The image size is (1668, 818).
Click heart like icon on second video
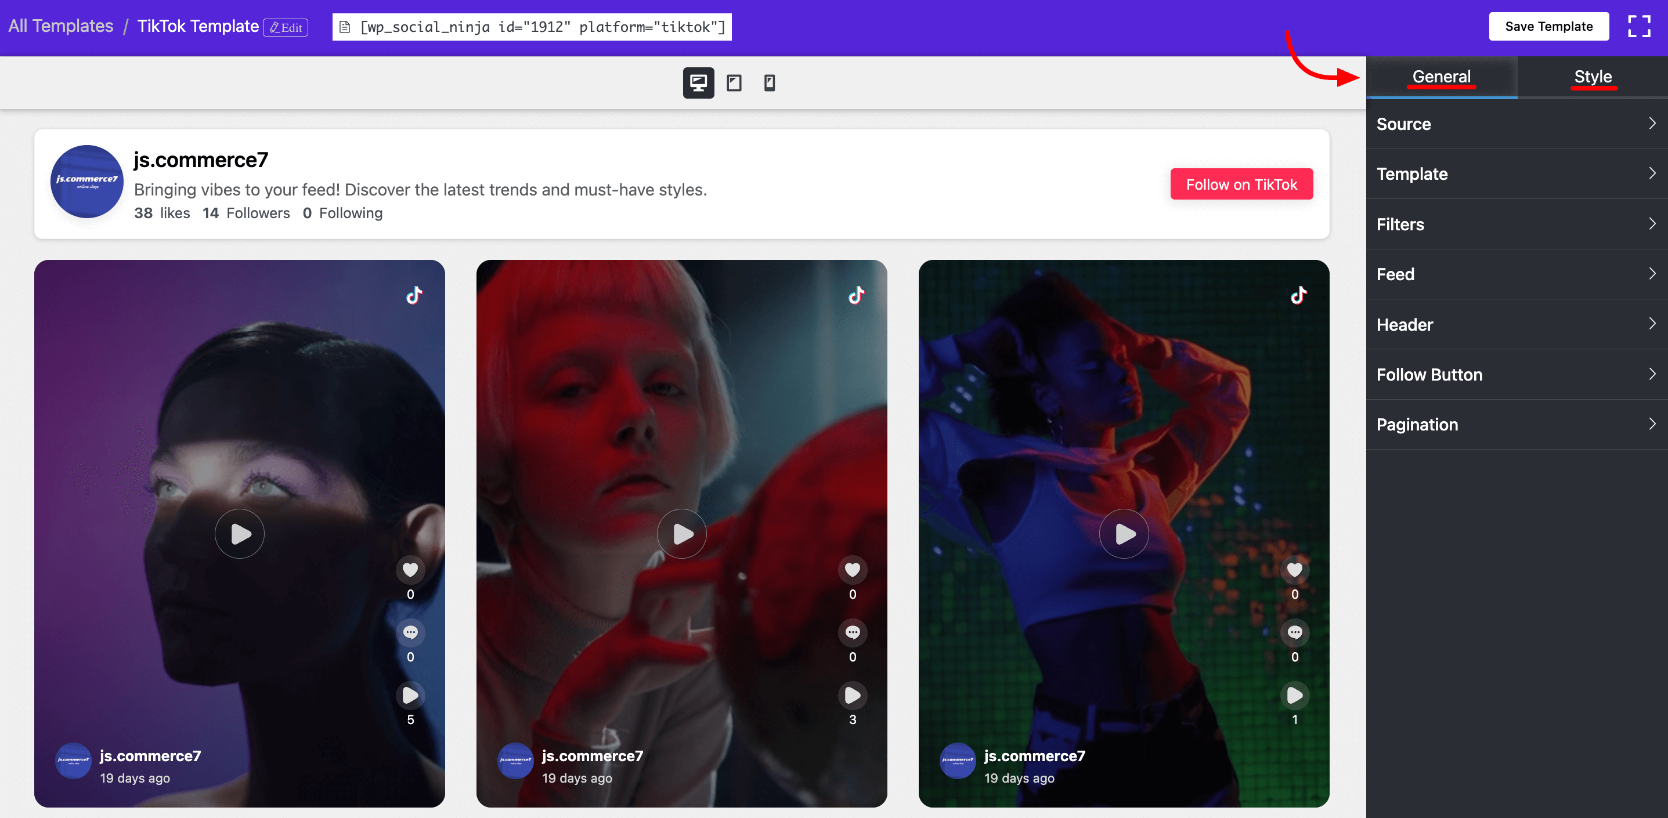[853, 570]
